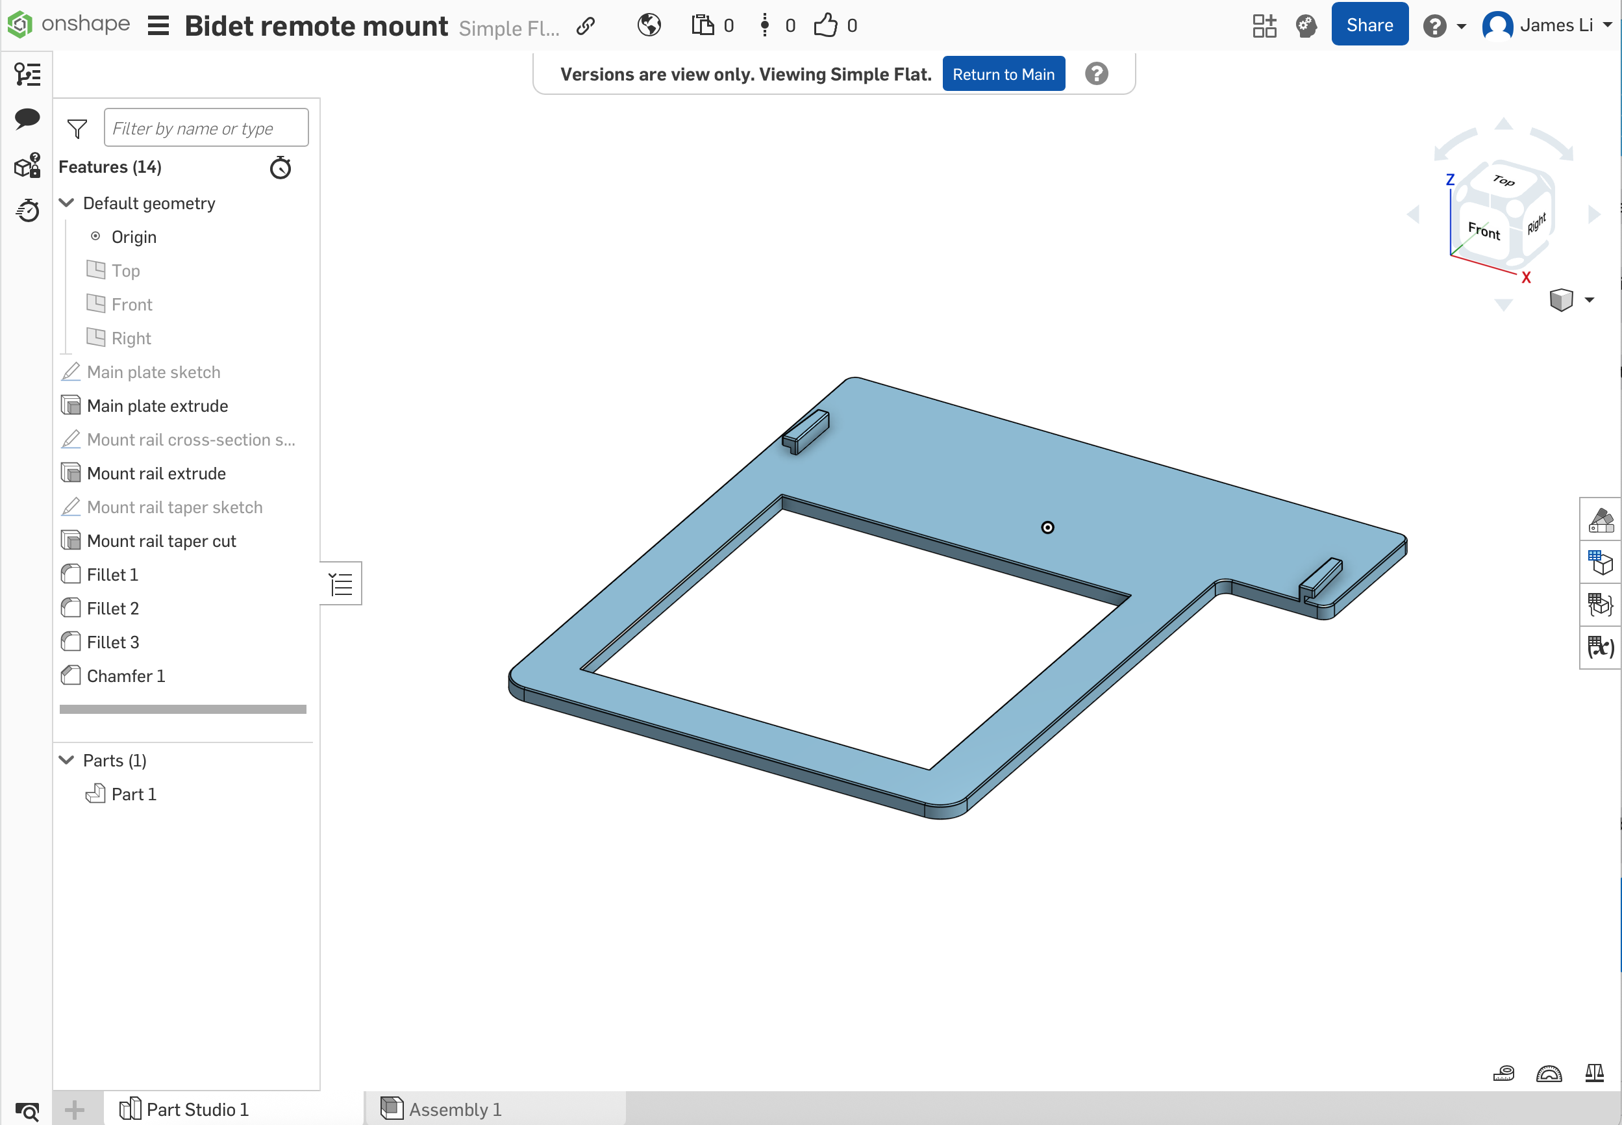The width and height of the screenshot is (1622, 1125).
Task: Click Return to Main button
Action: coord(1003,74)
